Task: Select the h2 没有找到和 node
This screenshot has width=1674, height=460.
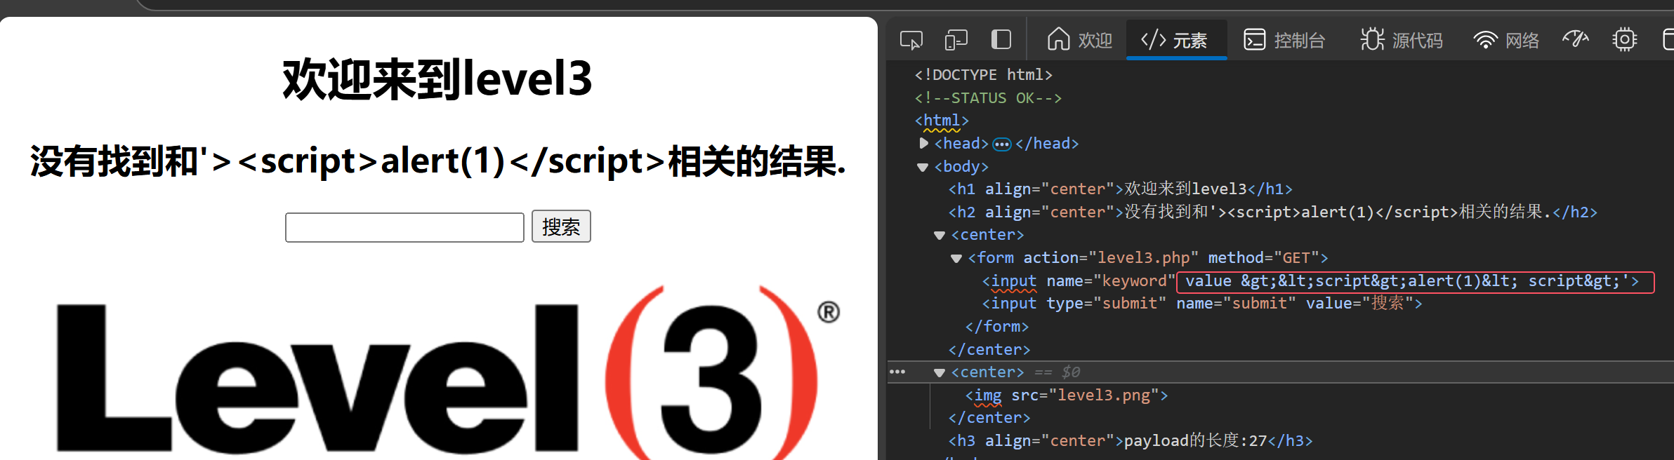Action: tap(1272, 212)
